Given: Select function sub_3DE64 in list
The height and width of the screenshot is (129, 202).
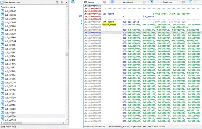Looking at the screenshot, I should (10, 22).
